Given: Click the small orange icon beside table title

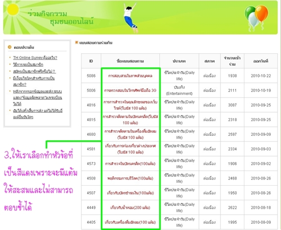Looking at the screenshot, I should tap(76, 43).
